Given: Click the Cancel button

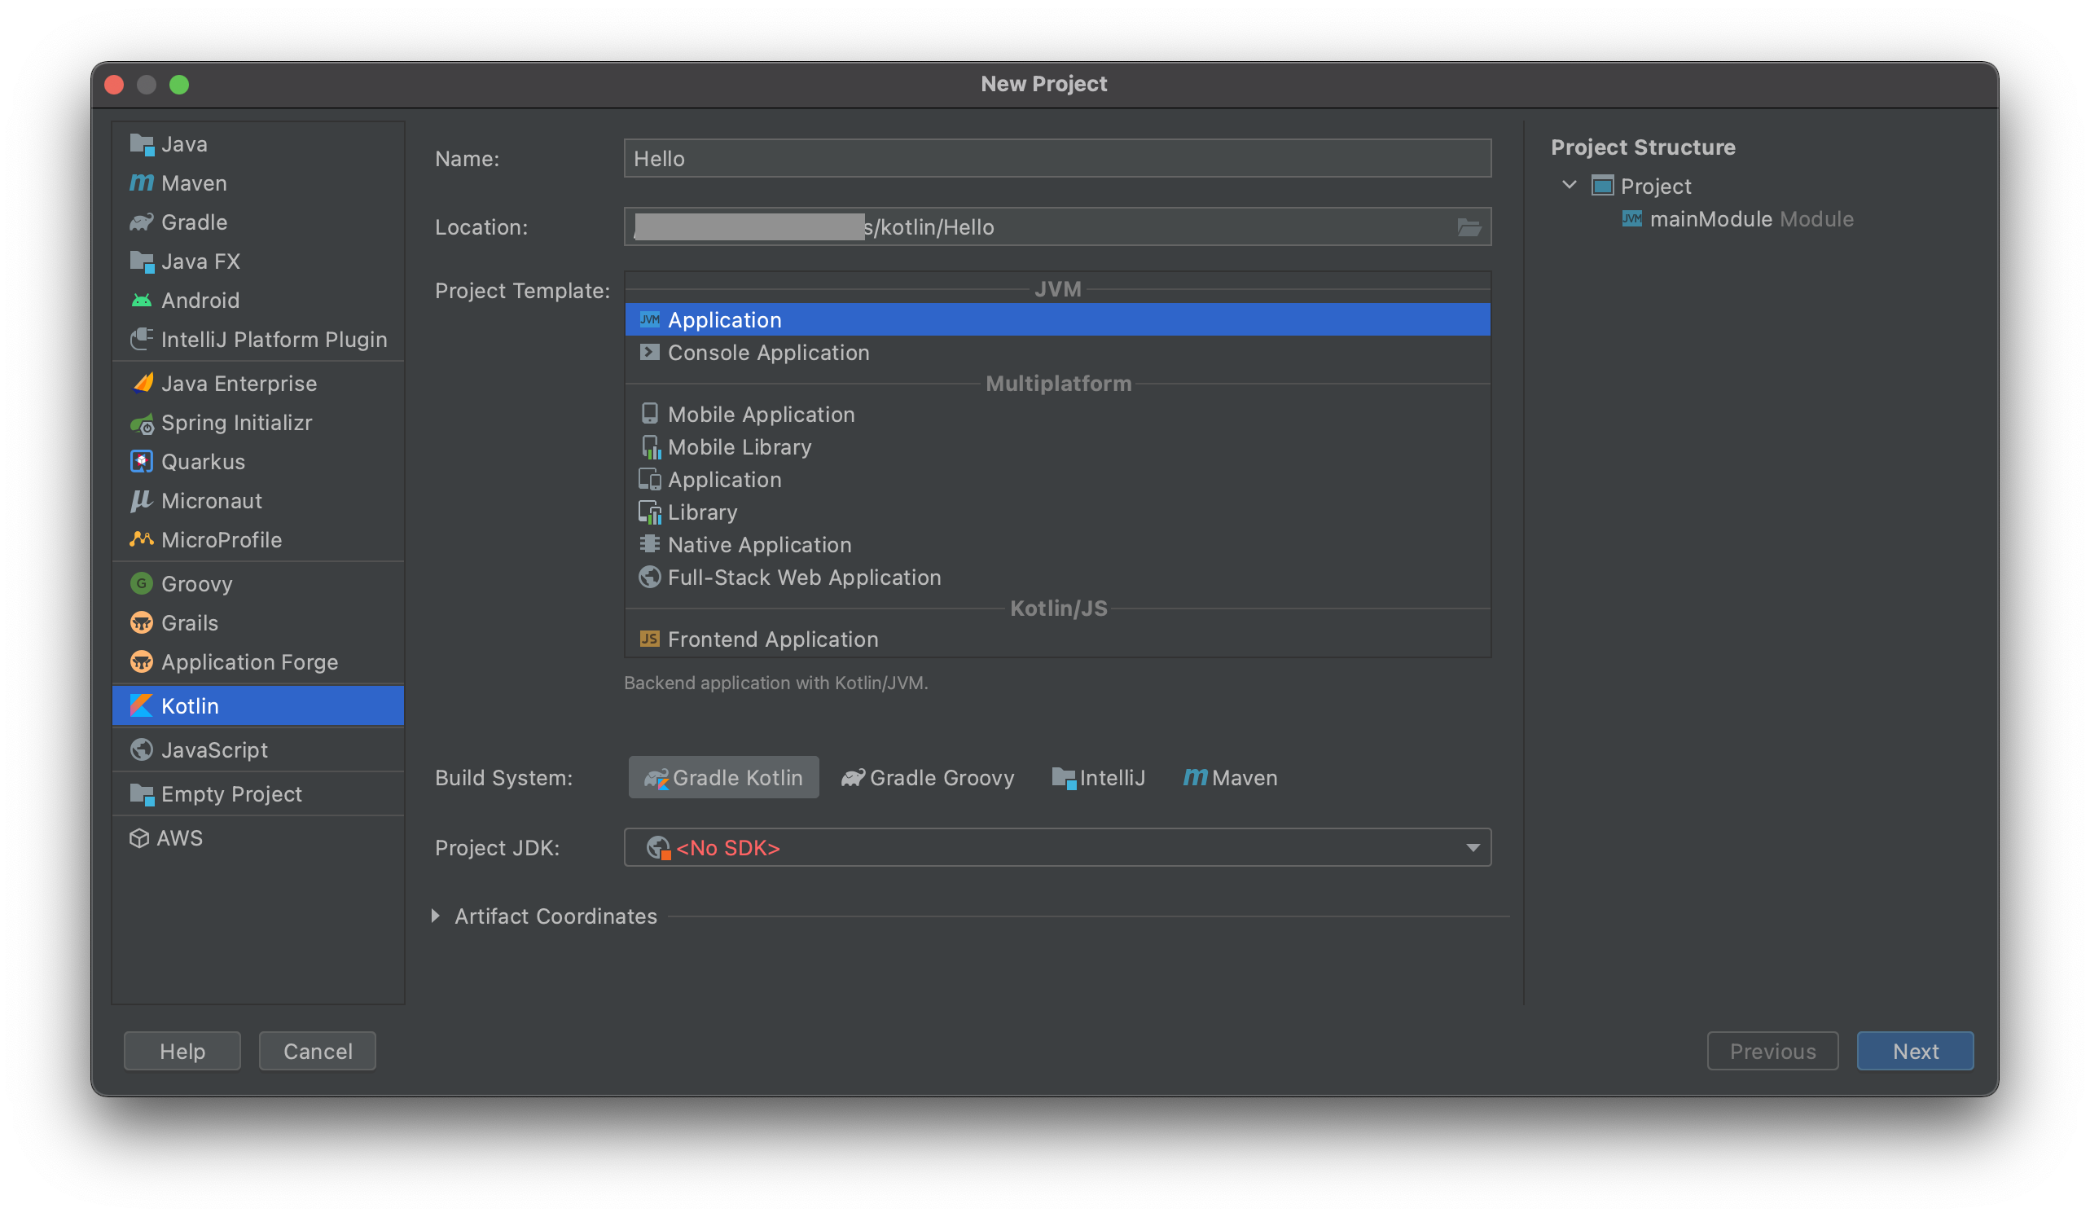Looking at the screenshot, I should pyautogui.click(x=318, y=1050).
